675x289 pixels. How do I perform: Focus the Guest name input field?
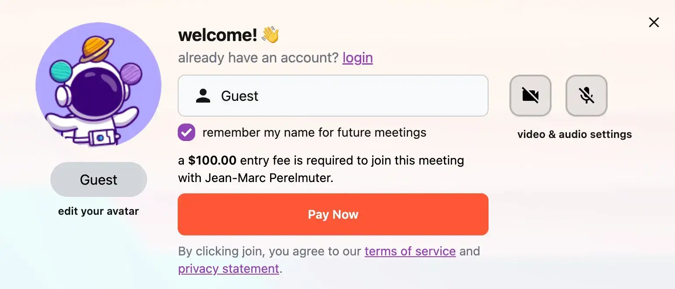coord(333,96)
